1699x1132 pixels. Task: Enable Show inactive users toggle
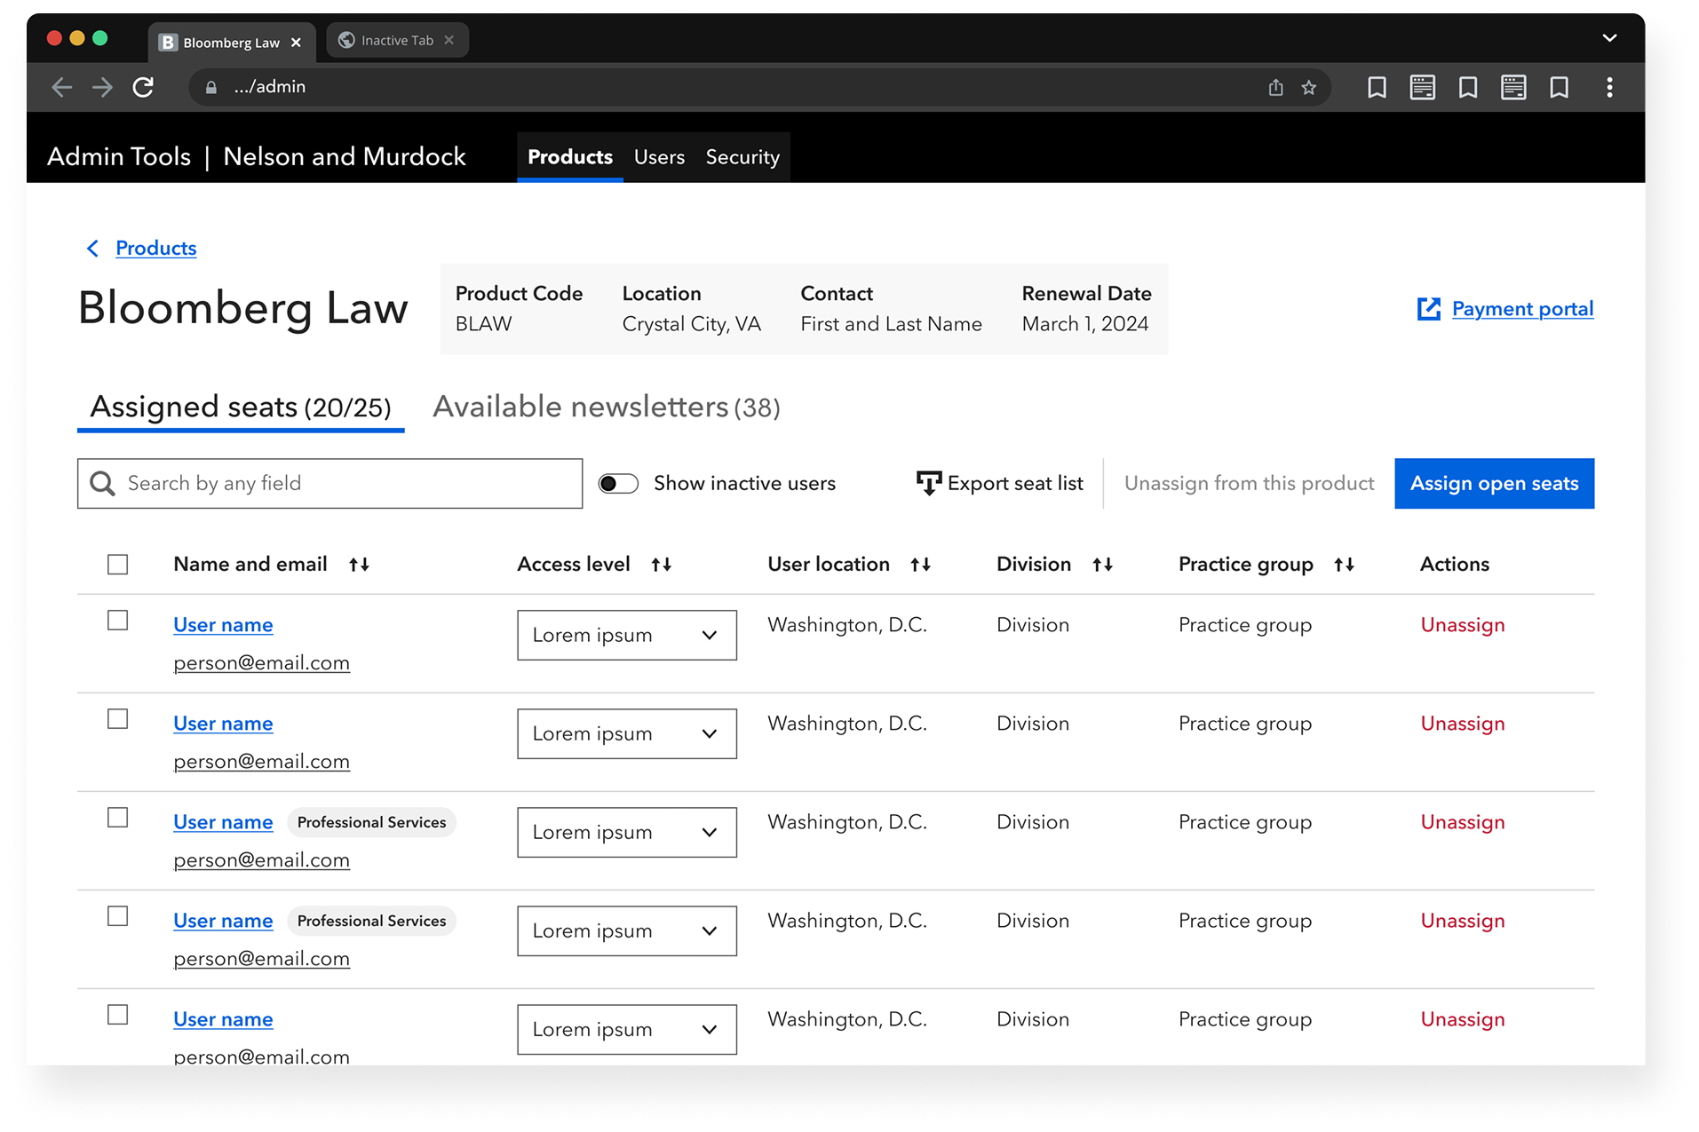[618, 483]
